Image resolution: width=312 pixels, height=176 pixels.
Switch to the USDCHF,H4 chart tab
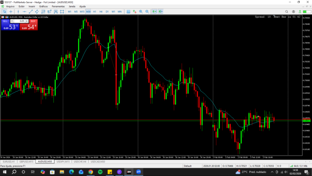tap(80, 161)
